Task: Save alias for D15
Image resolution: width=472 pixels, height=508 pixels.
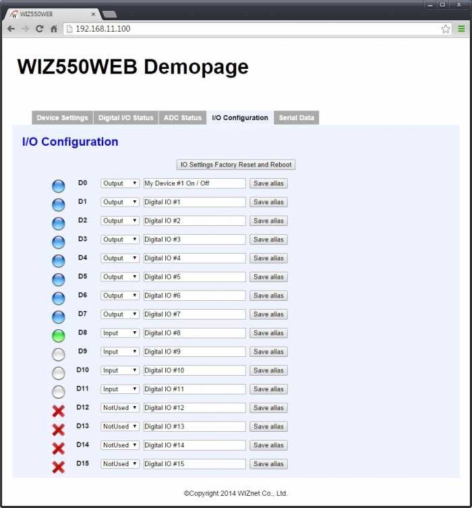Action: point(268,464)
